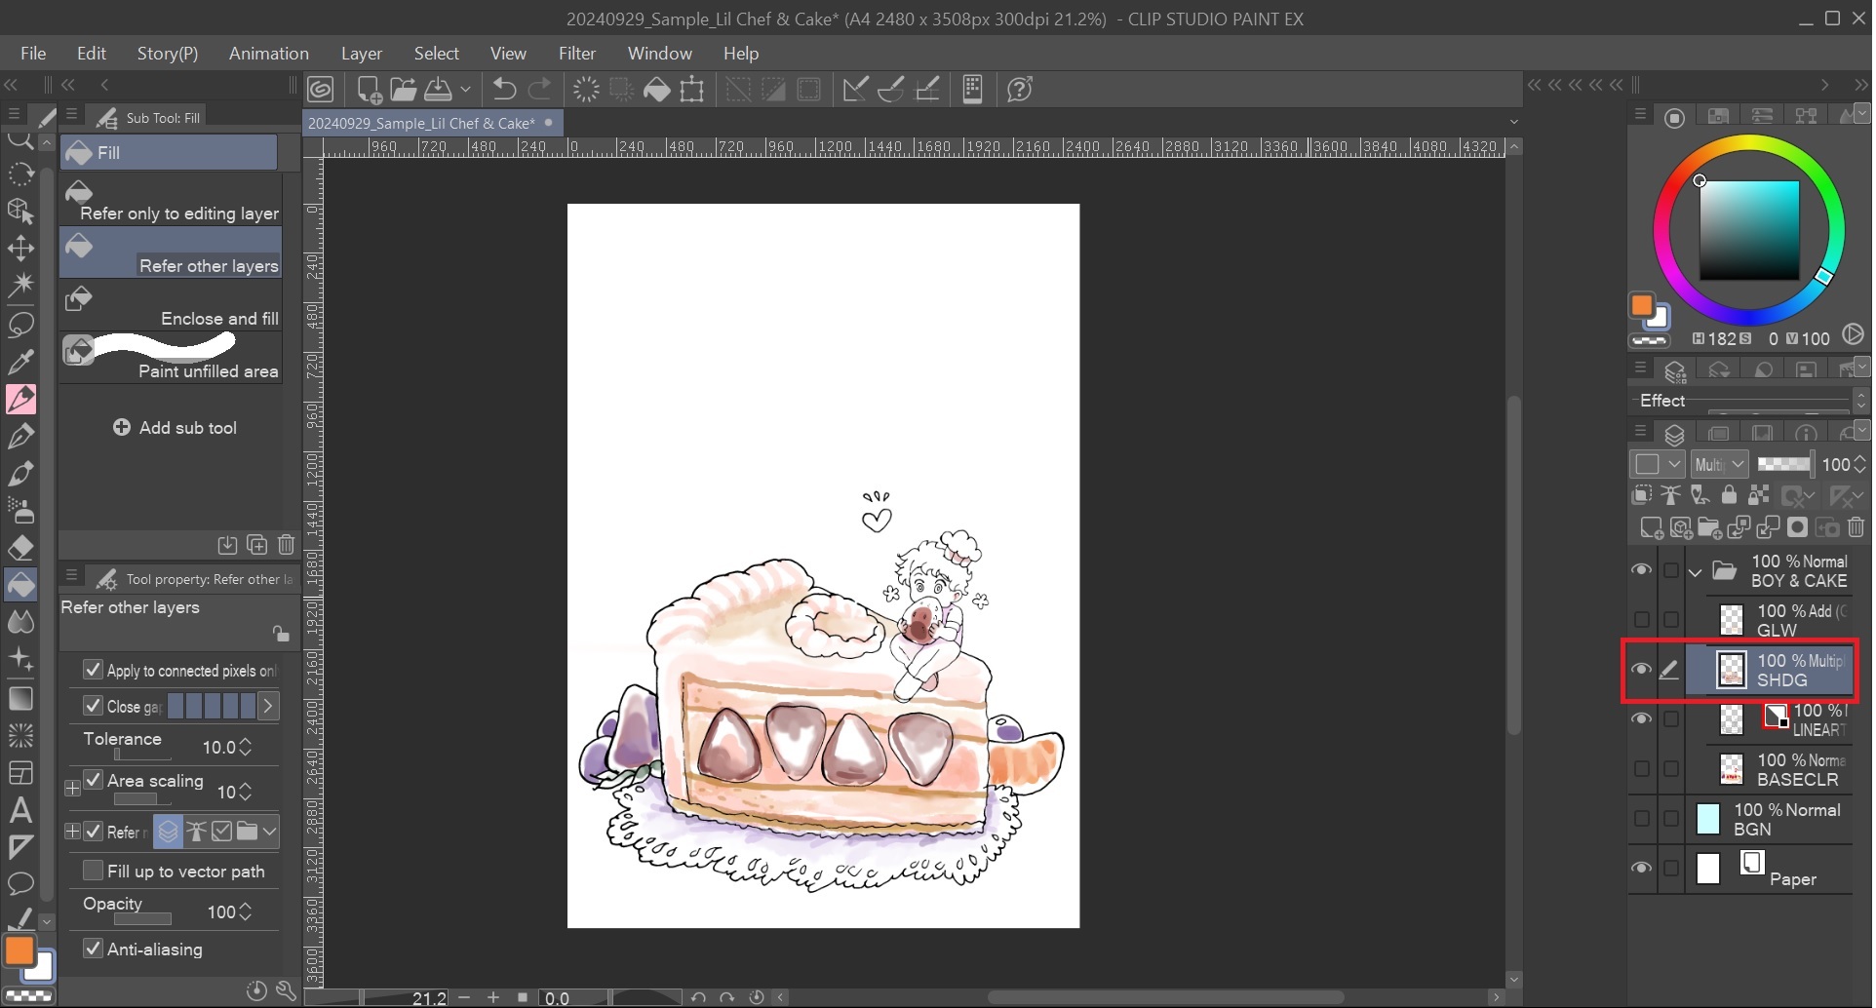Adjust the Opacity value stepper

246,912
